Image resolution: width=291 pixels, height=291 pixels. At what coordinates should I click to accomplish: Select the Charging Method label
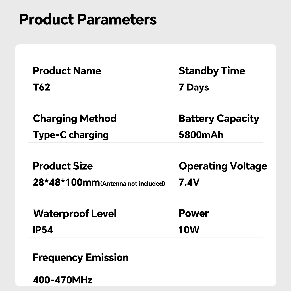coord(74,118)
